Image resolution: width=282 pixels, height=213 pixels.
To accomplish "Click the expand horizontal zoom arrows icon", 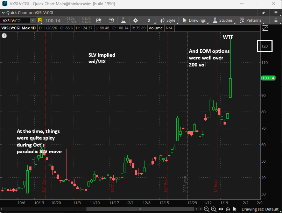I will coord(221,209).
